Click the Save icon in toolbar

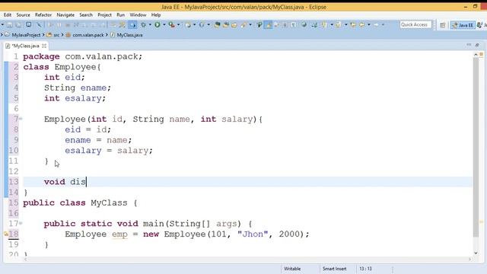pyautogui.click(x=10, y=24)
